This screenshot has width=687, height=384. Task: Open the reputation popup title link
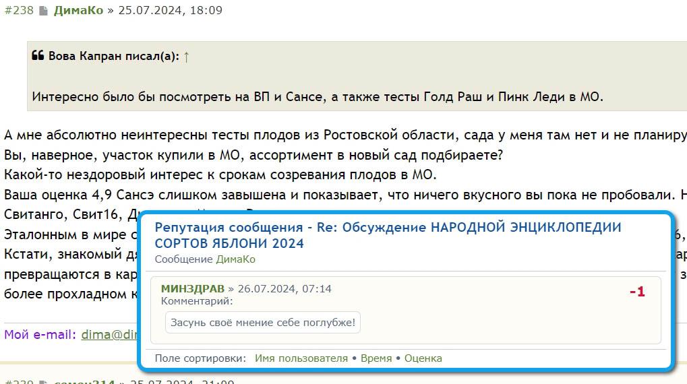[388, 235]
